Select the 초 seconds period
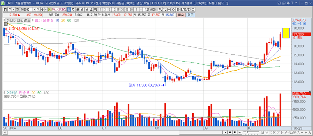 click(91, 10)
